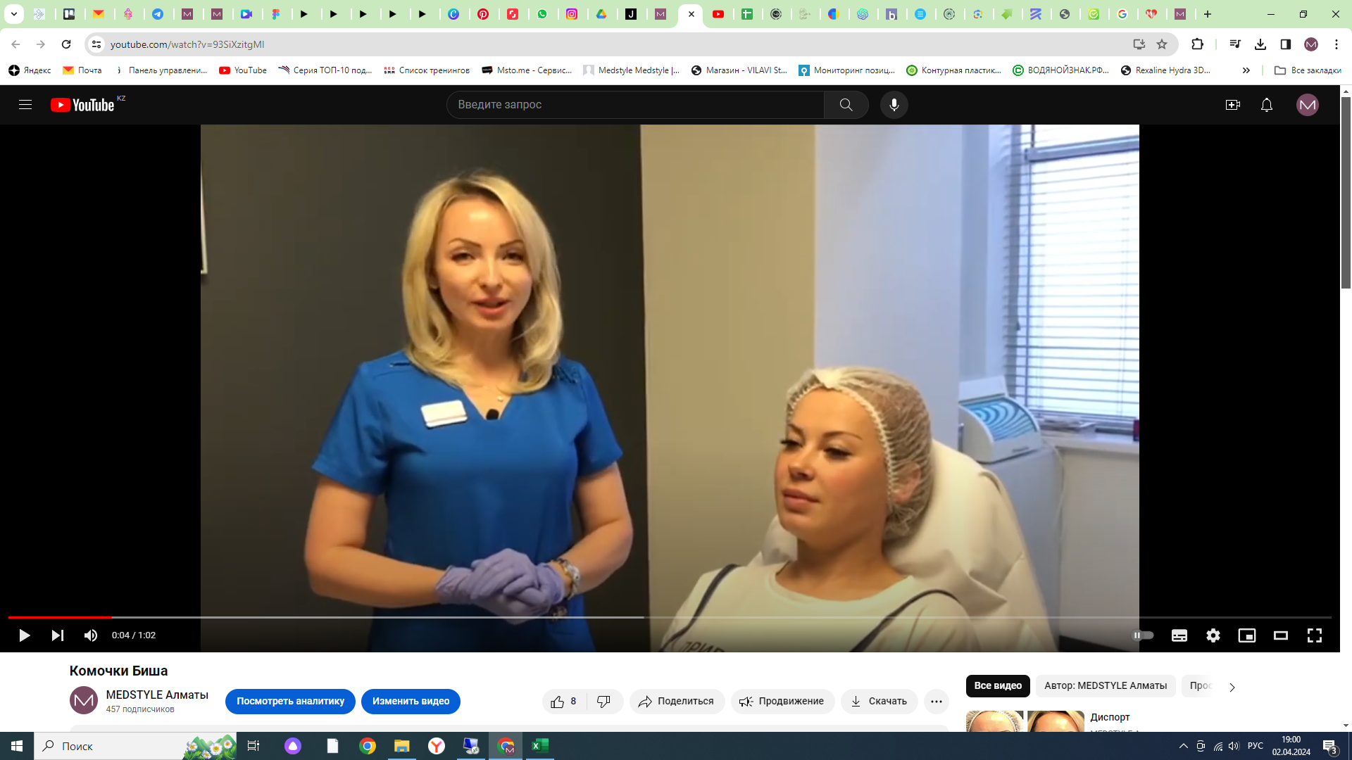Viewport: 1352px width, 760px height.
Task: Enable miniplayer mode
Action: [x=1246, y=635]
